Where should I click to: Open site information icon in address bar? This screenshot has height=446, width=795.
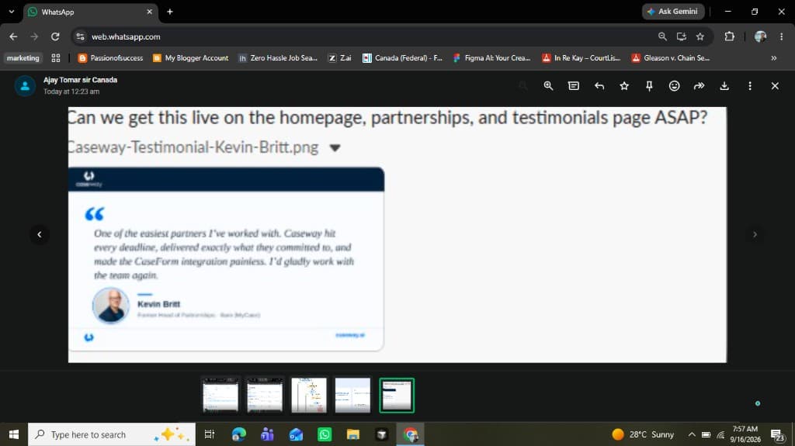click(x=80, y=36)
